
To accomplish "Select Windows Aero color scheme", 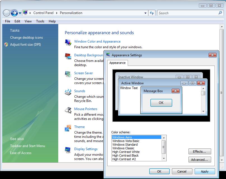I will click(x=136, y=137).
